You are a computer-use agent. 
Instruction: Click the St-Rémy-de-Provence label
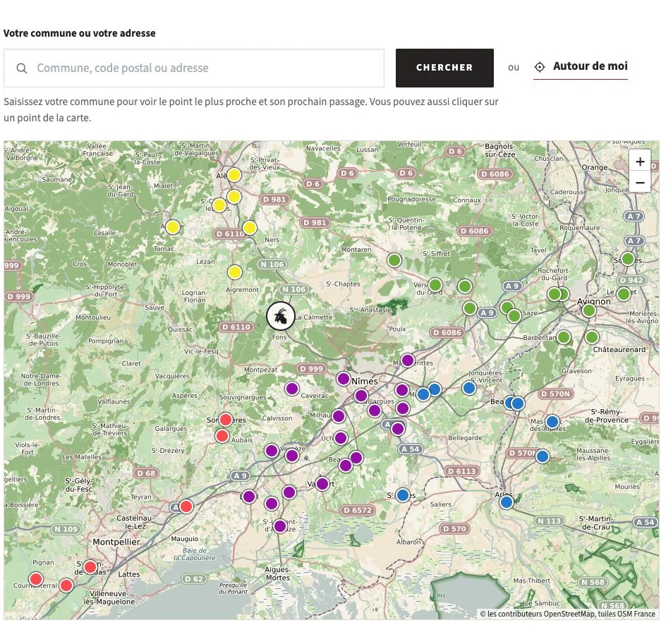(x=607, y=415)
